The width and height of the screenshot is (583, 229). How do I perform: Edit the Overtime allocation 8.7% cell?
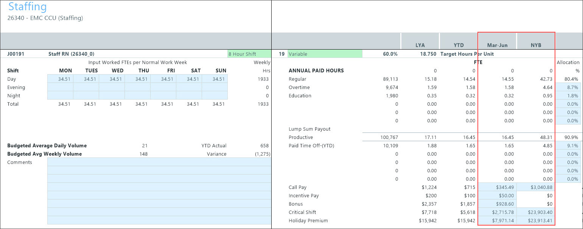pyautogui.click(x=569, y=87)
